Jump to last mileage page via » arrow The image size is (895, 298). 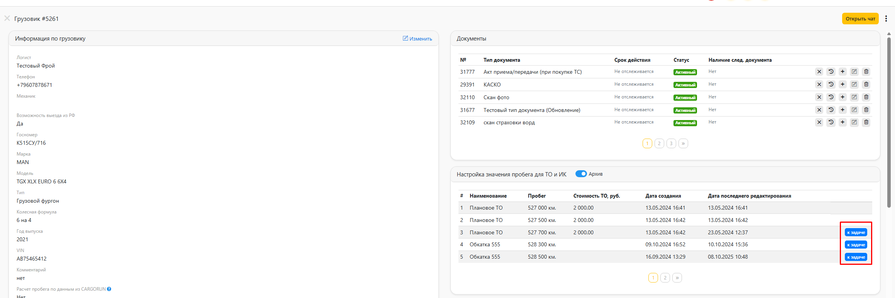677,278
